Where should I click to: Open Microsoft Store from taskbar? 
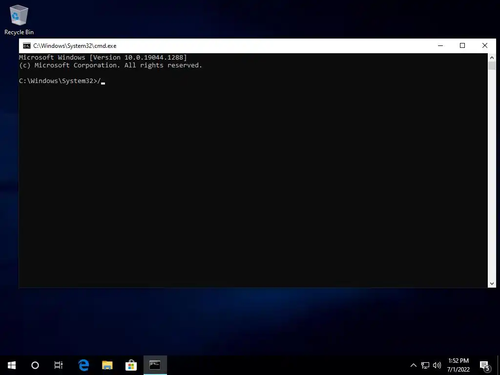131,365
